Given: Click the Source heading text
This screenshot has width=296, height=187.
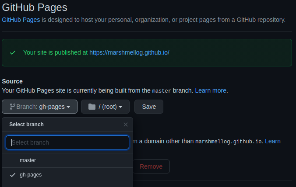Looking at the screenshot, I should tap(12, 81).
